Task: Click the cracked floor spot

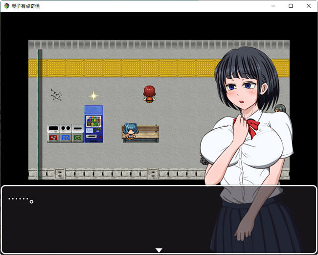Action: (x=56, y=95)
